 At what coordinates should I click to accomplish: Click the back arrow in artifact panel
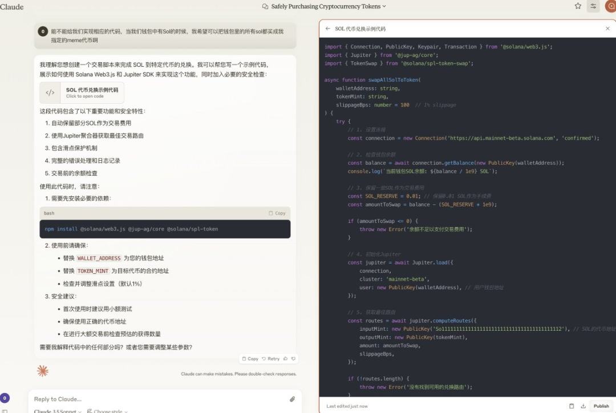pyautogui.click(x=328, y=29)
